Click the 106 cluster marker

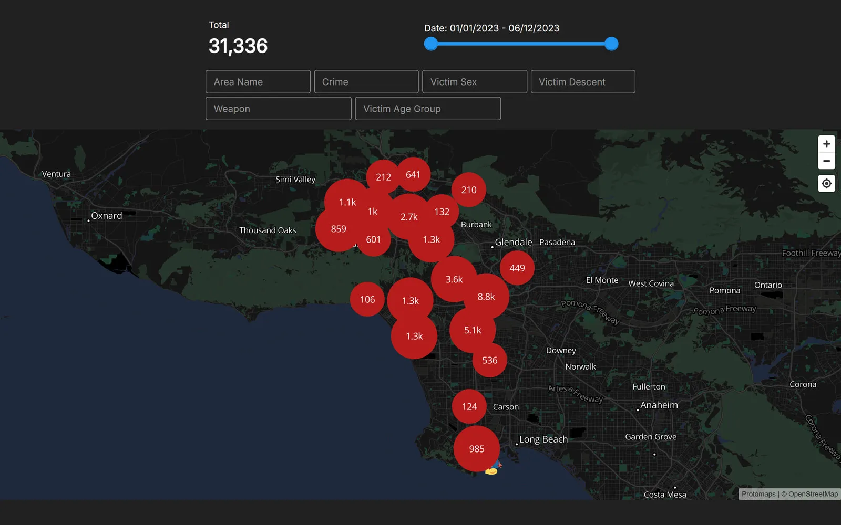[367, 299]
